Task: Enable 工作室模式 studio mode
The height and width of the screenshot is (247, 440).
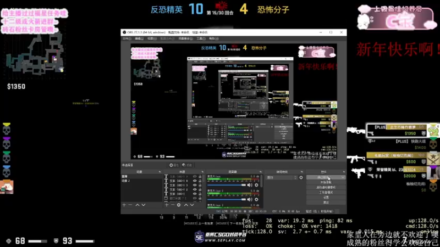Action: pyautogui.click(x=326, y=193)
